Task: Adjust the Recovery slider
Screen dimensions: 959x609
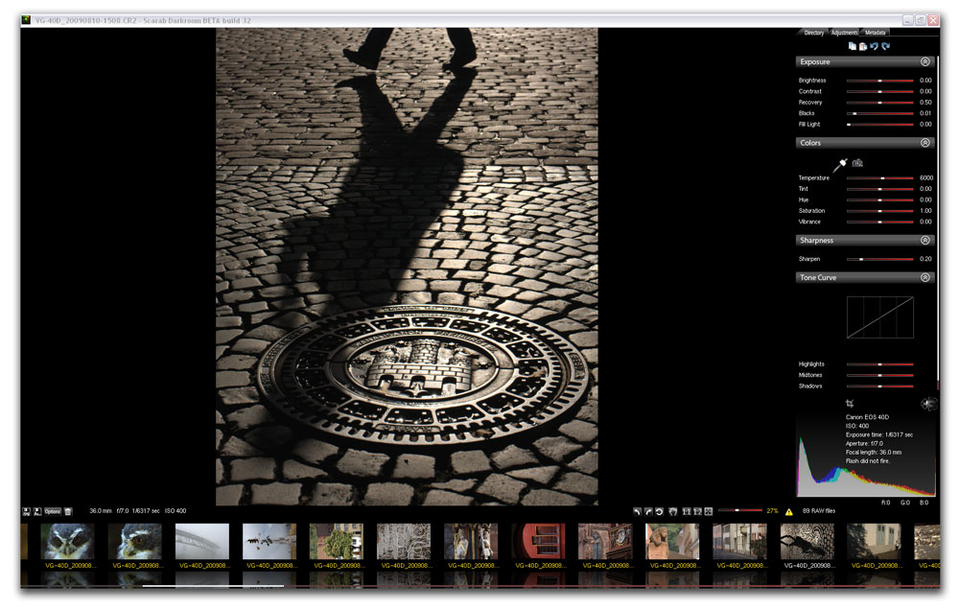Action: click(879, 103)
